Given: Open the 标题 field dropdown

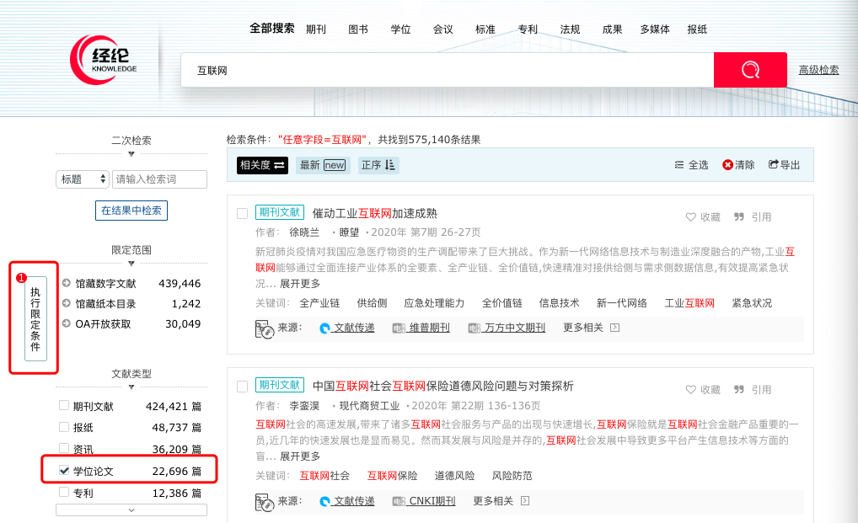Looking at the screenshot, I should (x=83, y=179).
